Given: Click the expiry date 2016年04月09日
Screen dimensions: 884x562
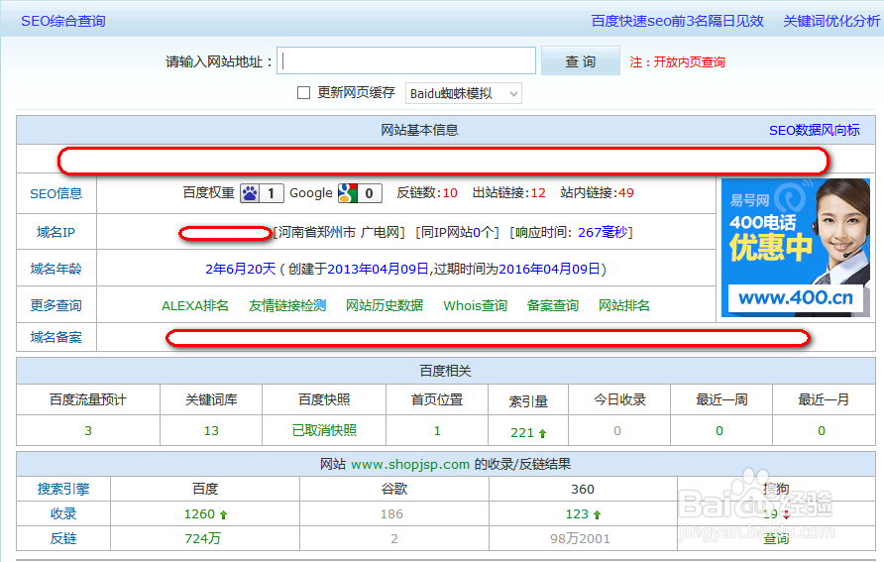Looking at the screenshot, I should pyautogui.click(x=549, y=269).
